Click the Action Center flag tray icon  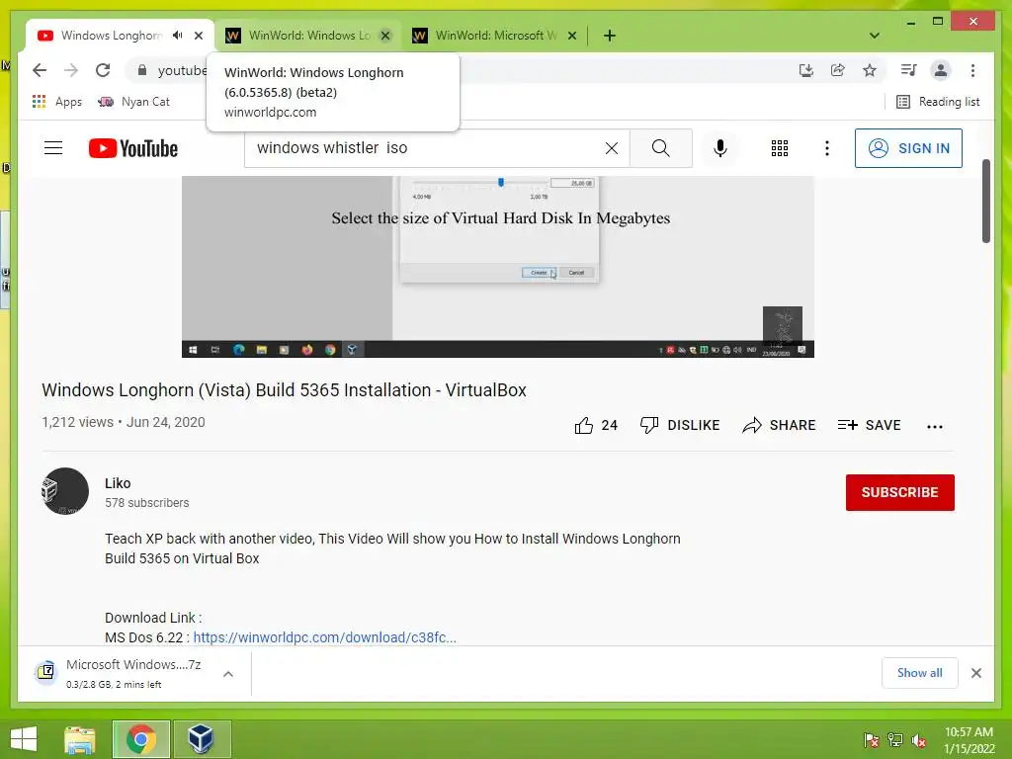pos(872,740)
